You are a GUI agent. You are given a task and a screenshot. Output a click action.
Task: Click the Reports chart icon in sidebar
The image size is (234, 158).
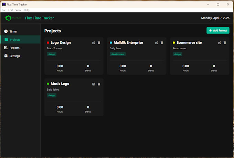pyautogui.click(x=6, y=48)
